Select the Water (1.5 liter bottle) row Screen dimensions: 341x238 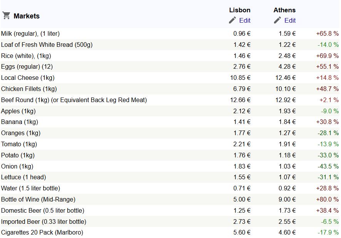170,188
